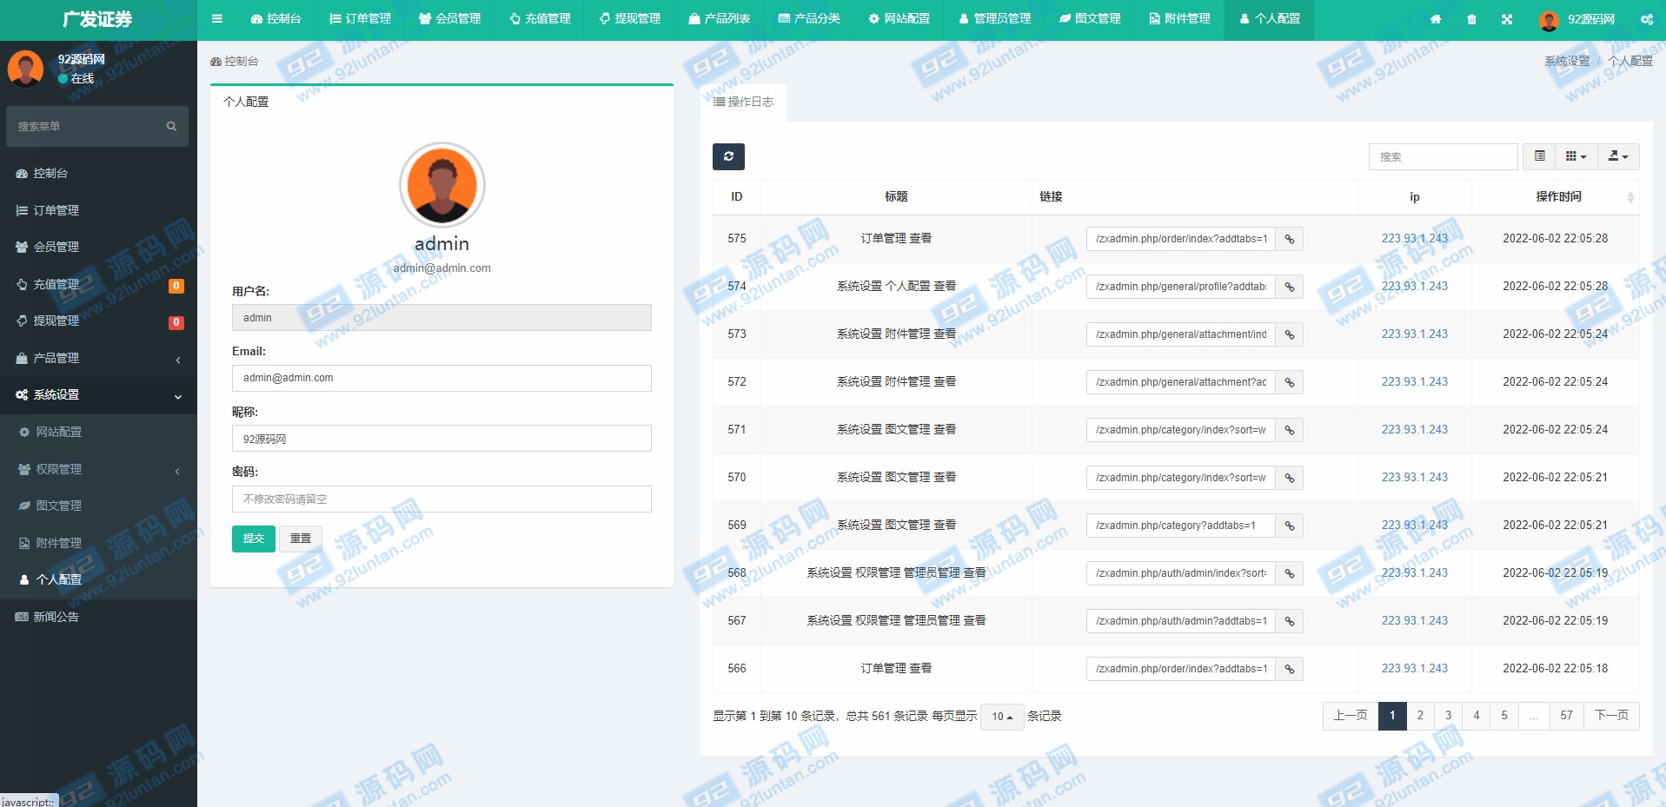Go to 控制台 in the sidebar

click(x=98, y=173)
